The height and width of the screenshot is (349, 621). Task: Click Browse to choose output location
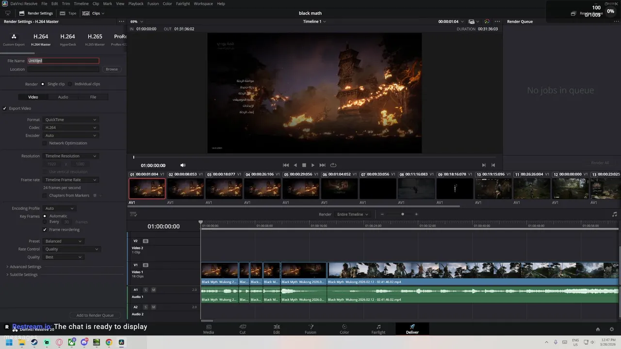pos(112,69)
